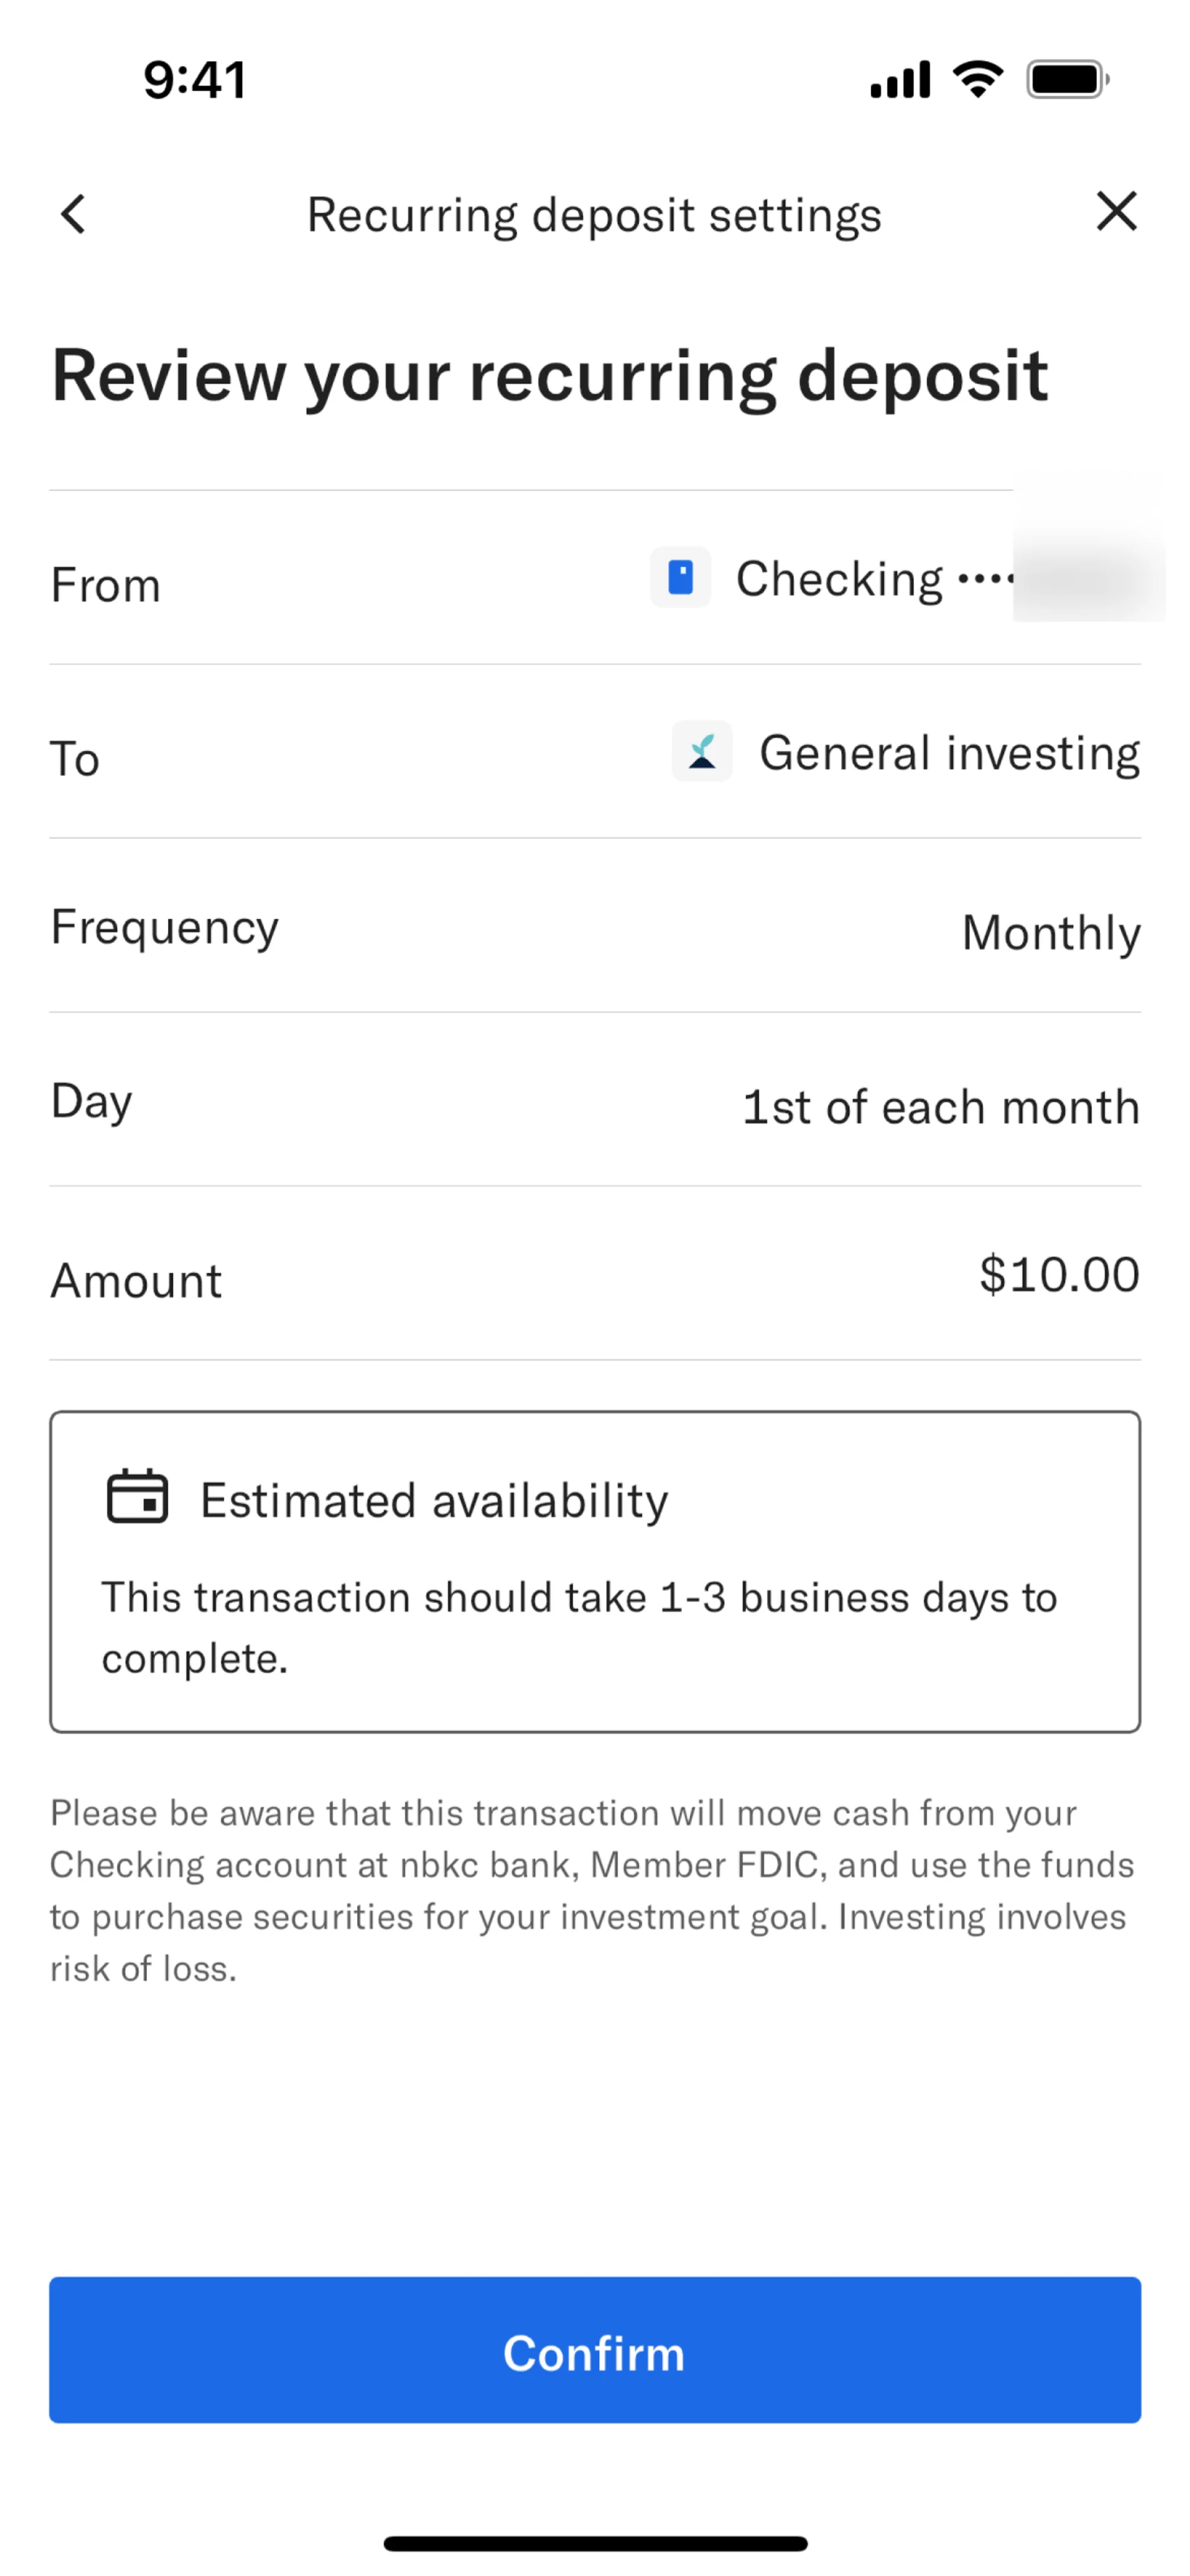Tap the battery status icon
Viewport: 1190px width, 2576px height.
click(1067, 79)
